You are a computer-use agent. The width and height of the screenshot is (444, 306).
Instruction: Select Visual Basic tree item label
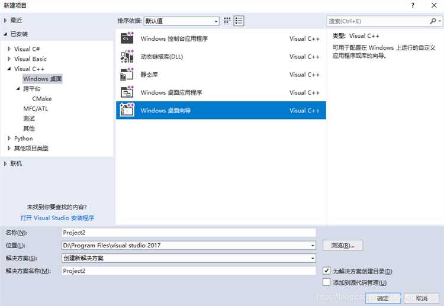coord(30,59)
